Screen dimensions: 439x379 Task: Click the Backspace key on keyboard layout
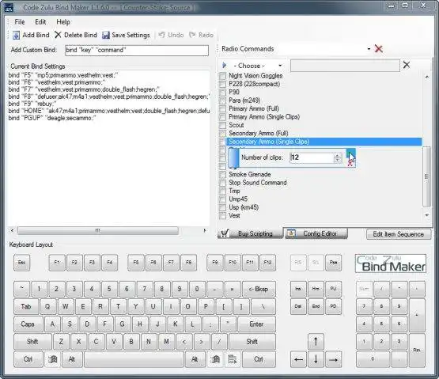point(259,289)
